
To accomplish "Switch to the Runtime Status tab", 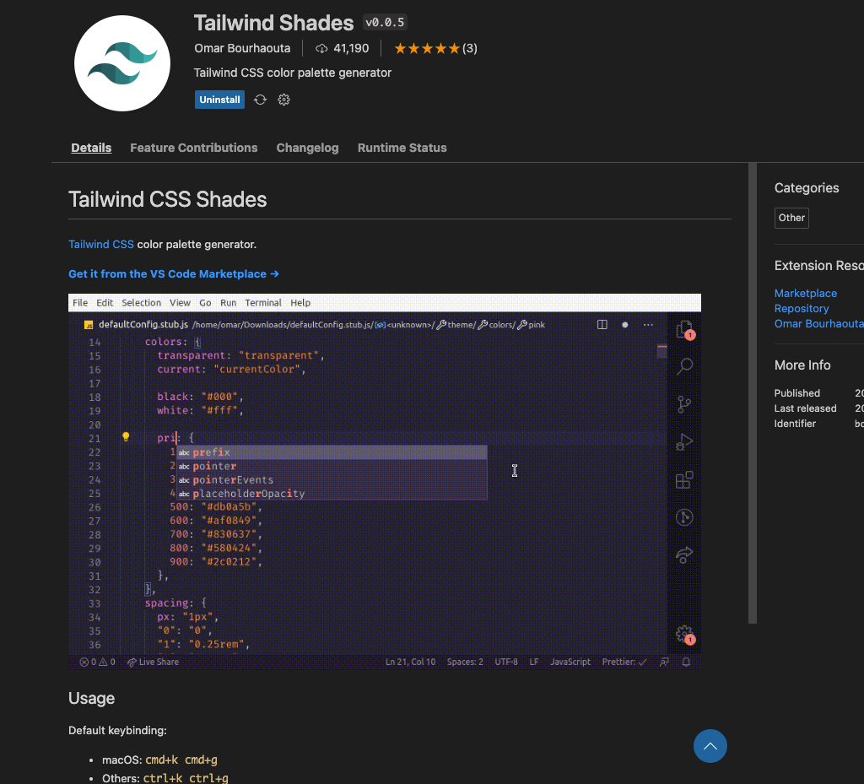I will 402,148.
